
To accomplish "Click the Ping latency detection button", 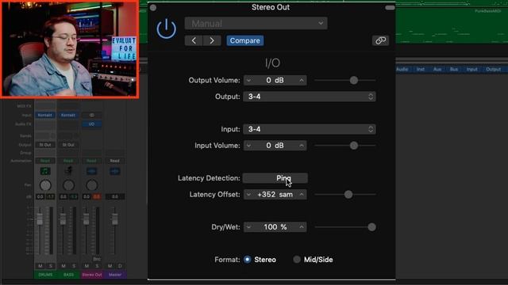I will (x=275, y=178).
